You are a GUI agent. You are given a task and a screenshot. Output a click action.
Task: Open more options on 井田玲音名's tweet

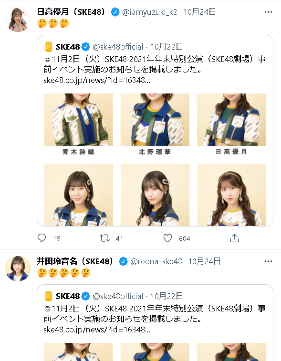pos(268,261)
